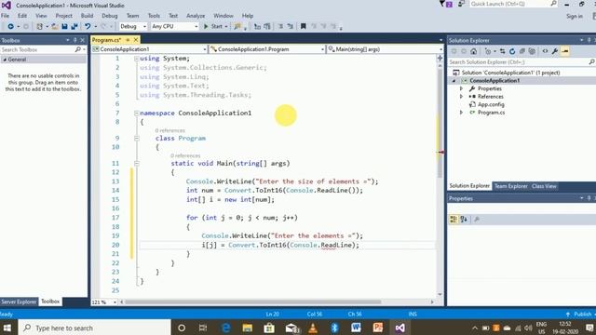
Task: Click the Show All Files icon in Solution Explorer
Action: pos(532,51)
